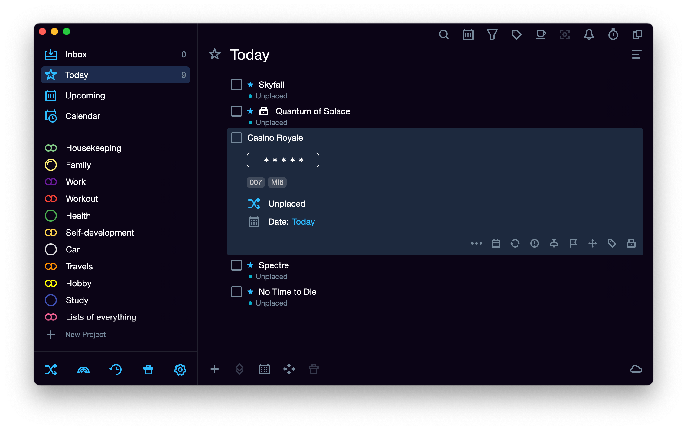This screenshot has height=430, width=687.
Task: Open the Travels project
Action: (x=116, y=266)
